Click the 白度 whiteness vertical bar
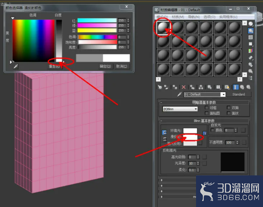The image size is (263, 207). [x=59, y=41]
